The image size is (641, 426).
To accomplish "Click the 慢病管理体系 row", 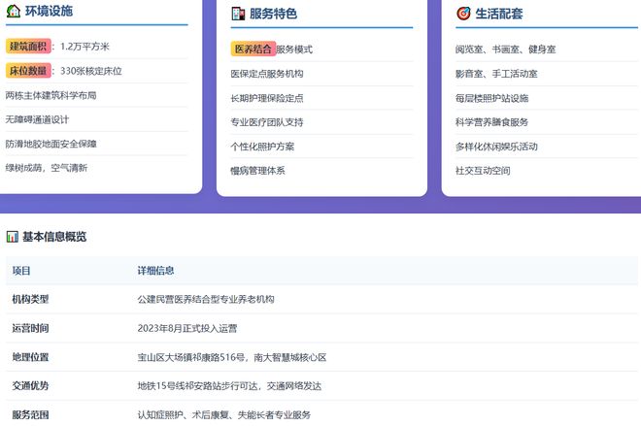I will pos(321,171).
